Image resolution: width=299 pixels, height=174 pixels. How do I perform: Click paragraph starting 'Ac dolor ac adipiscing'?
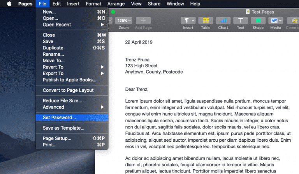coord(202,165)
